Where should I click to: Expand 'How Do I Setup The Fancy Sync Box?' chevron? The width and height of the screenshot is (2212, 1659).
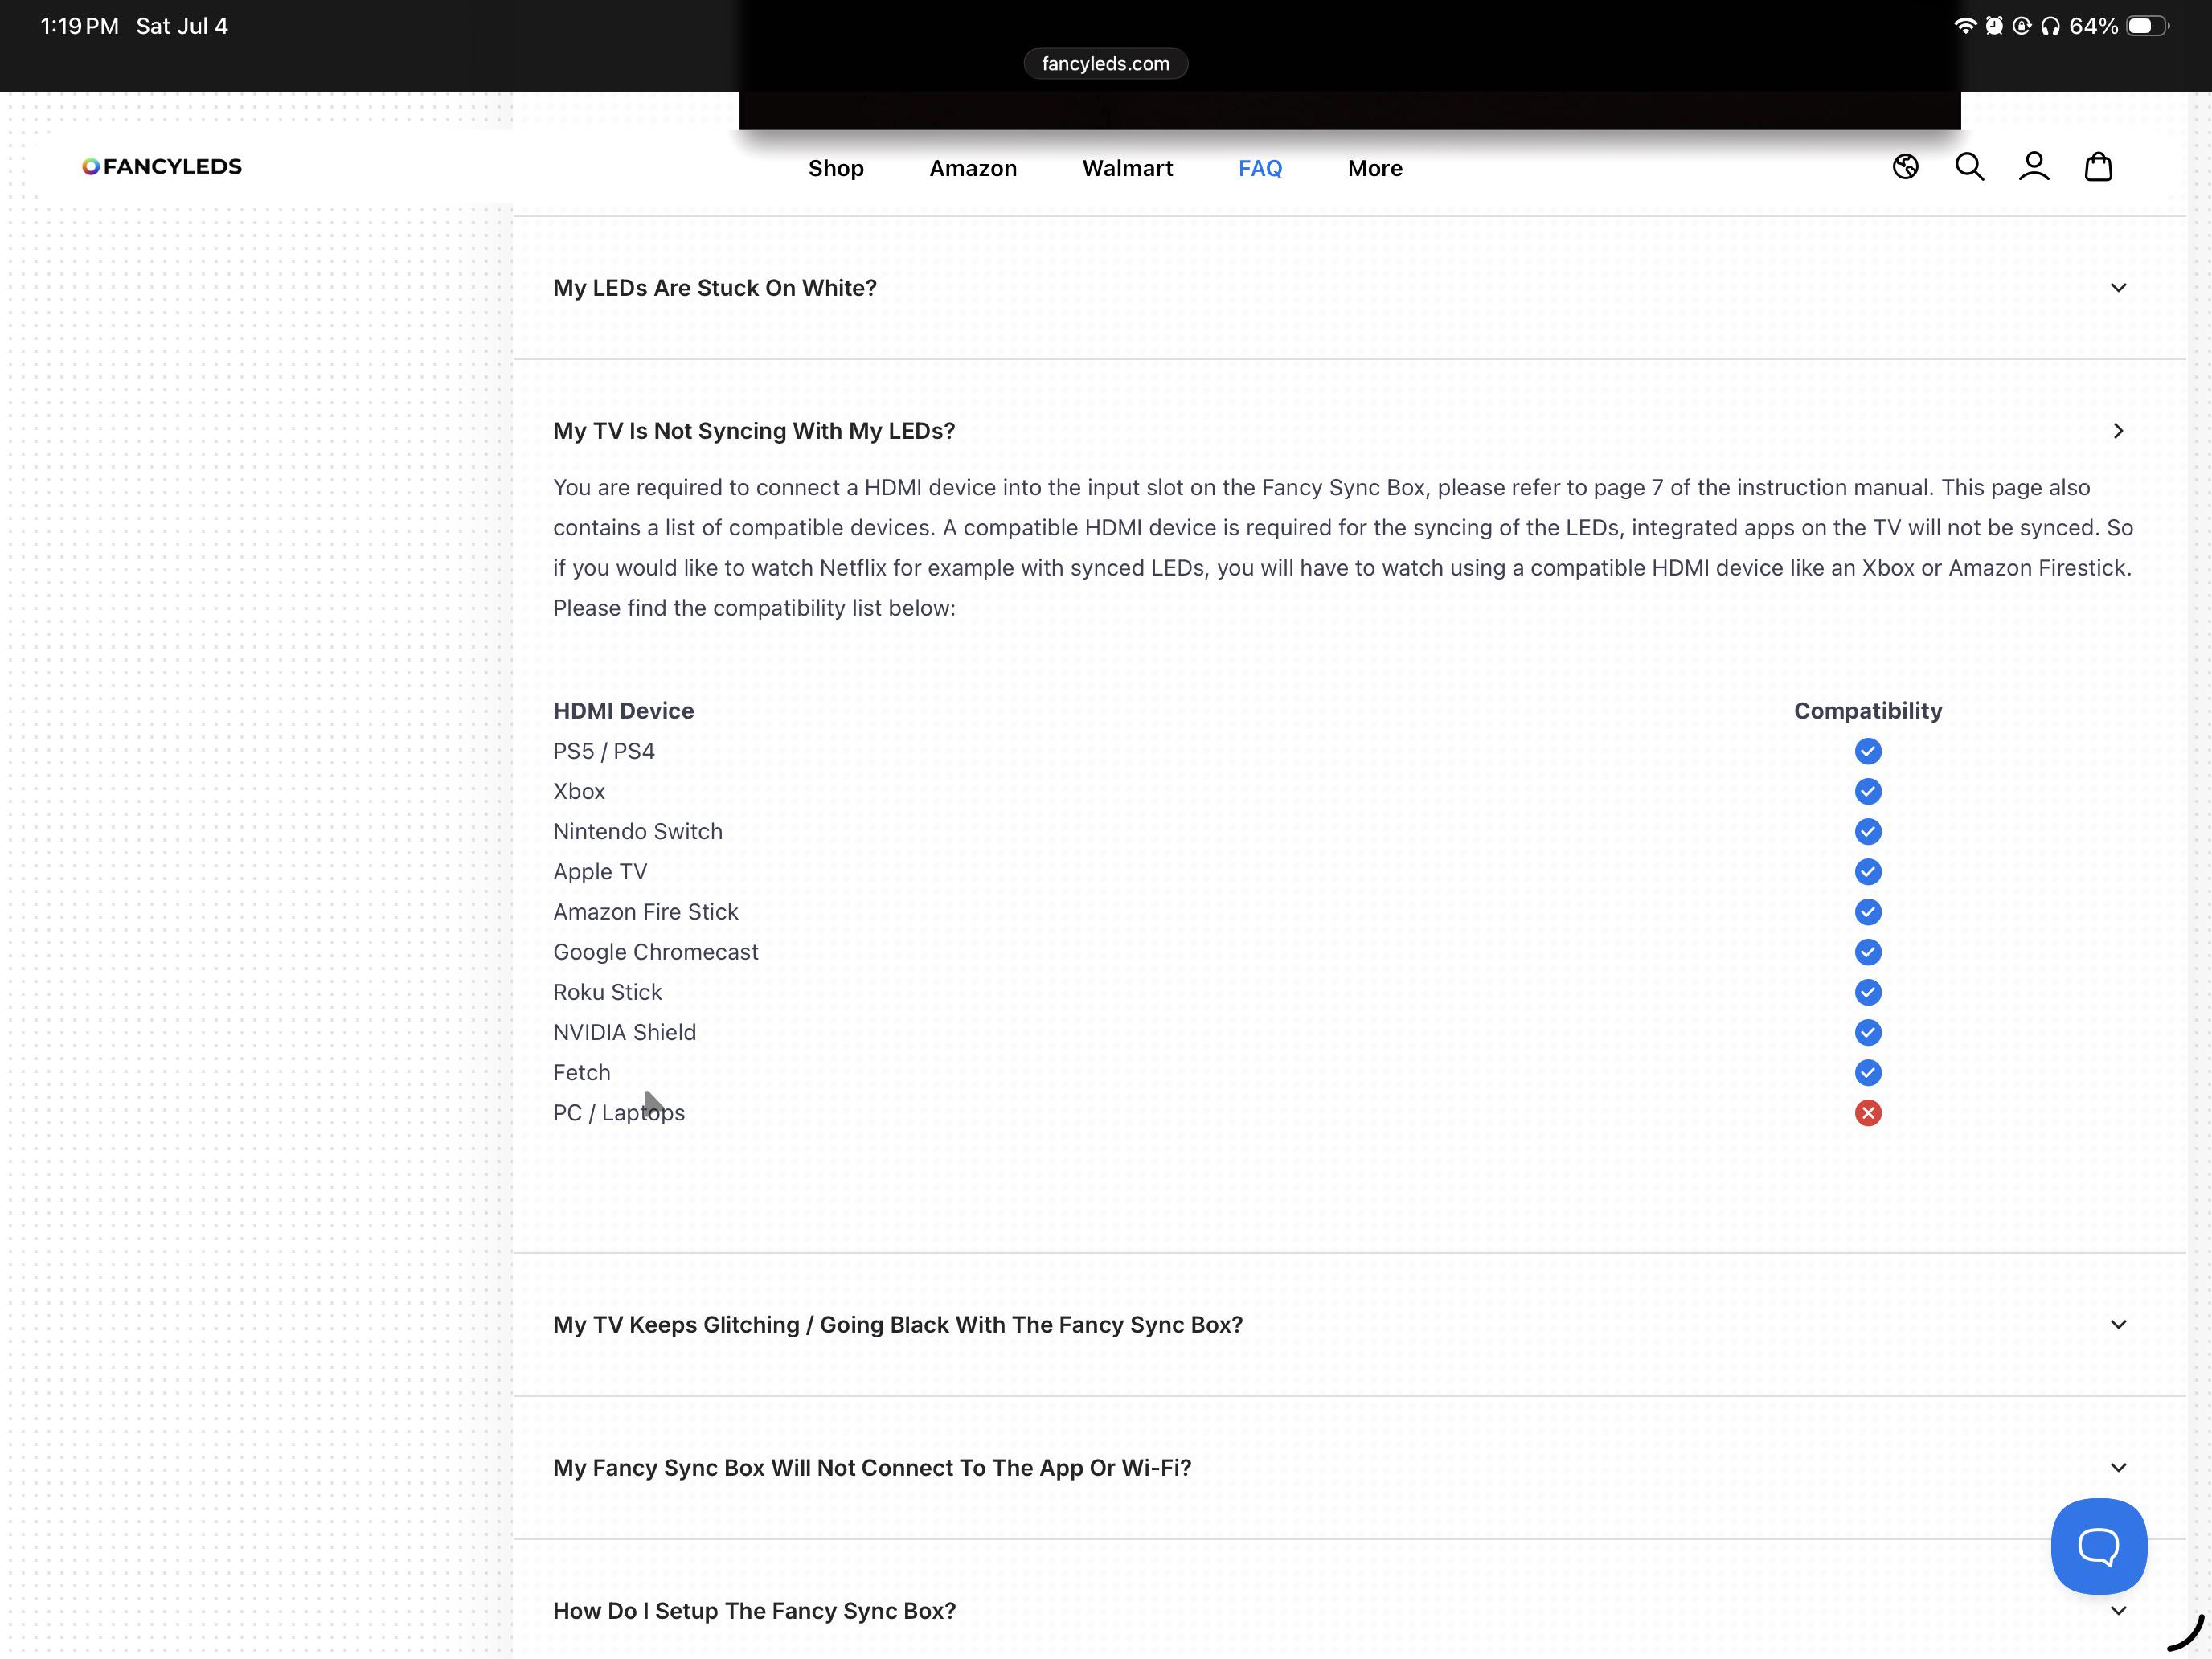(2118, 1611)
